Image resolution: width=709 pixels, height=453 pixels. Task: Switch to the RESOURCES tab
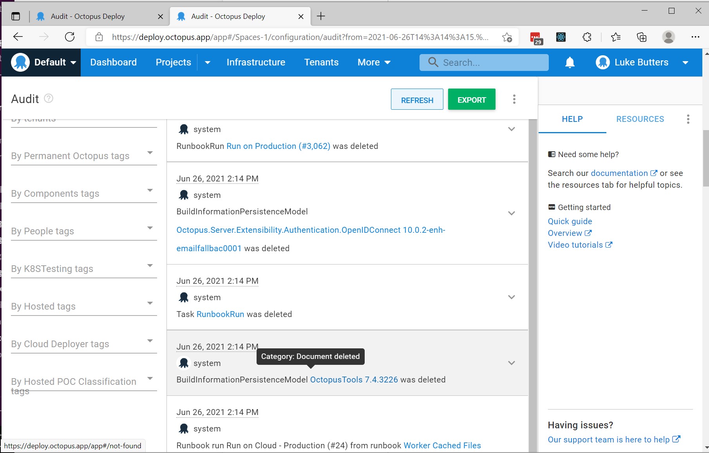coord(640,119)
